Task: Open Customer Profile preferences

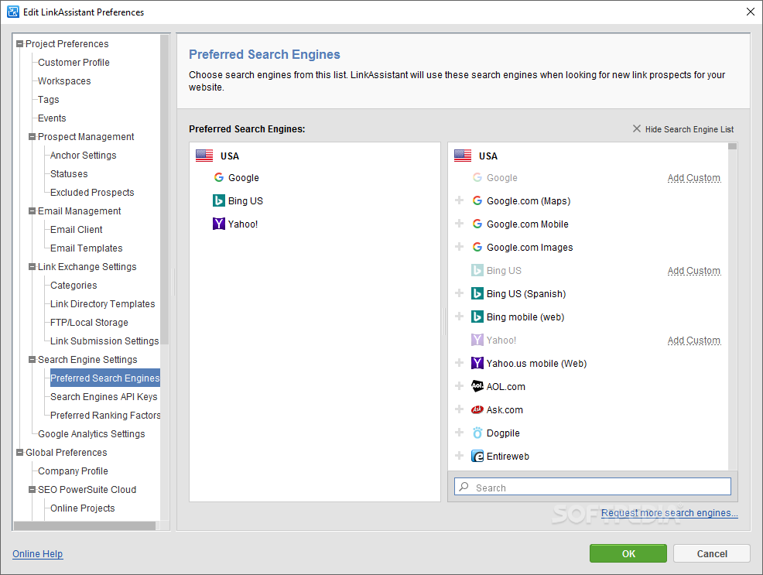Action: pos(74,62)
